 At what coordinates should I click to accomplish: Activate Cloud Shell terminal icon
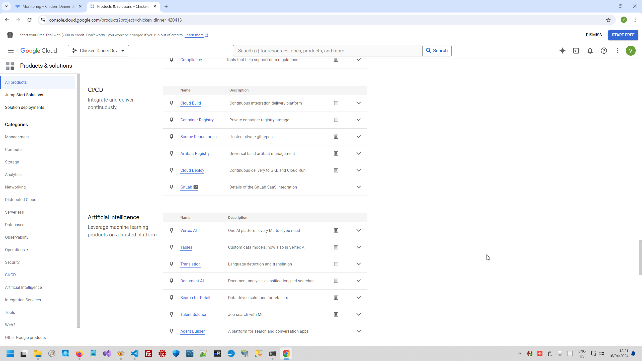[576, 51]
